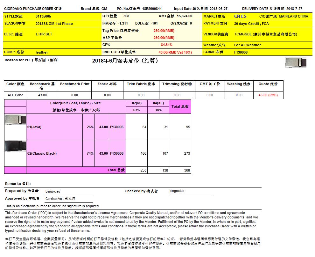Select the CN-ES market value

coord(240,16)
